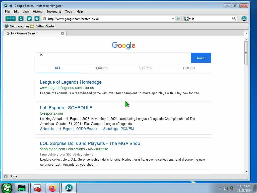Click the Google favicon in the address bar
This screenshot has width=257, height=193.
45,19
